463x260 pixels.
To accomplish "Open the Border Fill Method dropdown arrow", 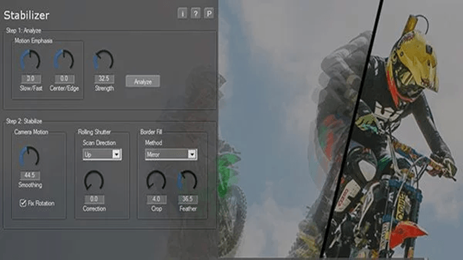I will [x=192, y=154].
